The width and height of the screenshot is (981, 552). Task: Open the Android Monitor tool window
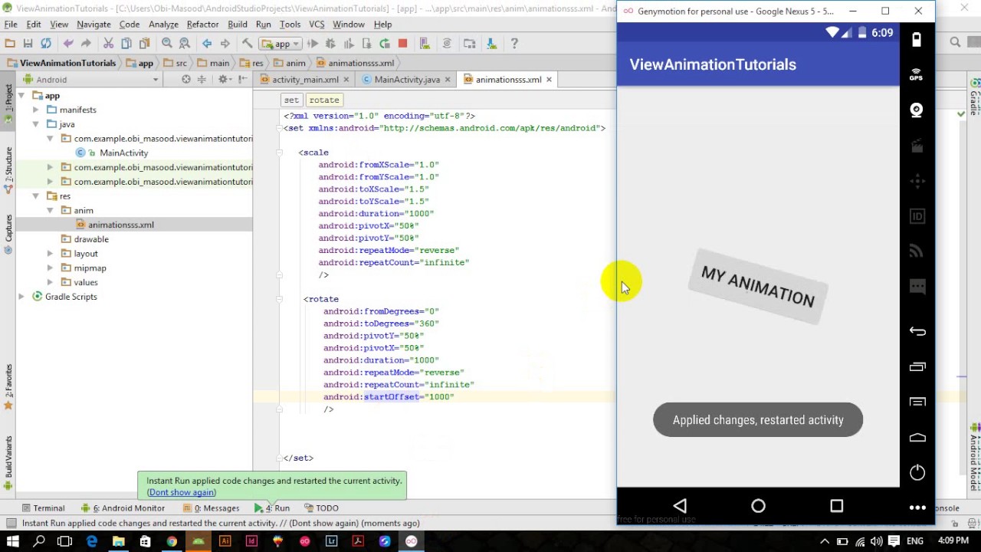pos(123,508)
